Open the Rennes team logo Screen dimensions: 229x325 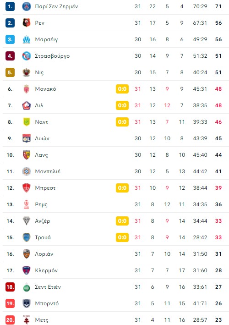point(27,23)
